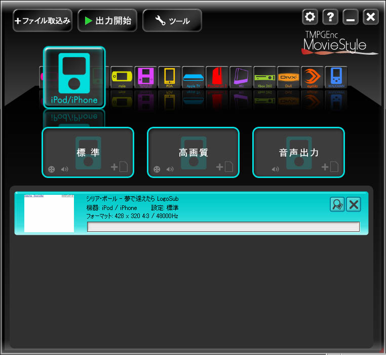Select the clip title ending in LogoSub
Screen dimensions: 386x355
tap(132, 199)
